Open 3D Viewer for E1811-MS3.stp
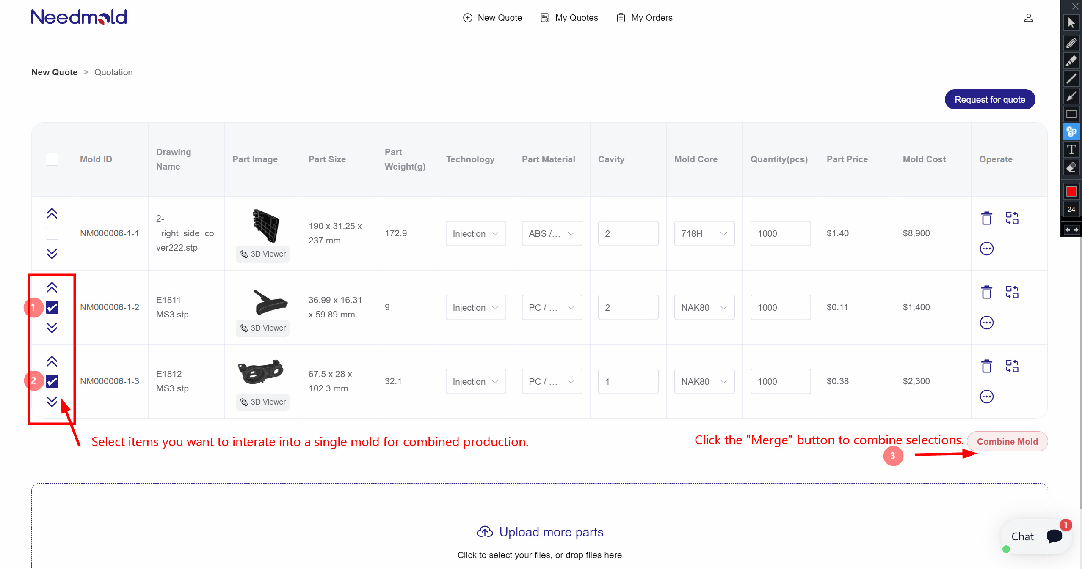The image size is (1082, 569). [263, 328]
